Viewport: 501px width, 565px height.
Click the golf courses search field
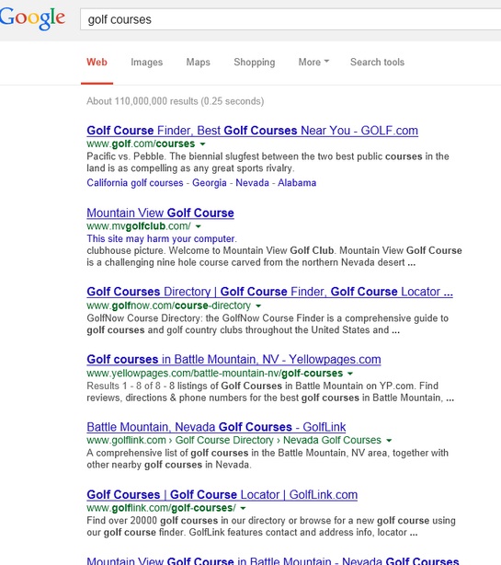pyautogui.click(x=290, y=19)
